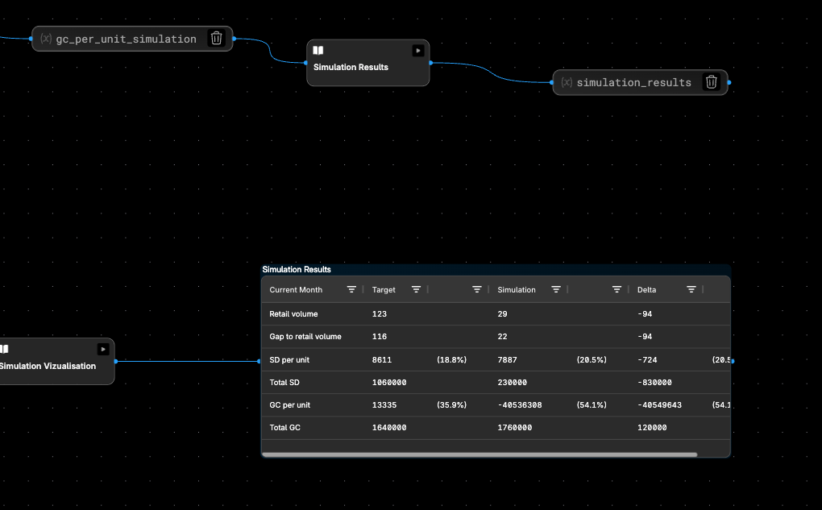This screenshot has width=822, height=510.
Task: Open filter for Target column
Action: (x=416, y=289)
